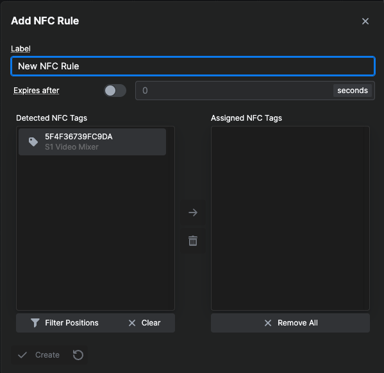Image resolution: width=384 pixels, height=373 pixels.
Task: Click the funnel filter icon
Action: coord(35,323)
